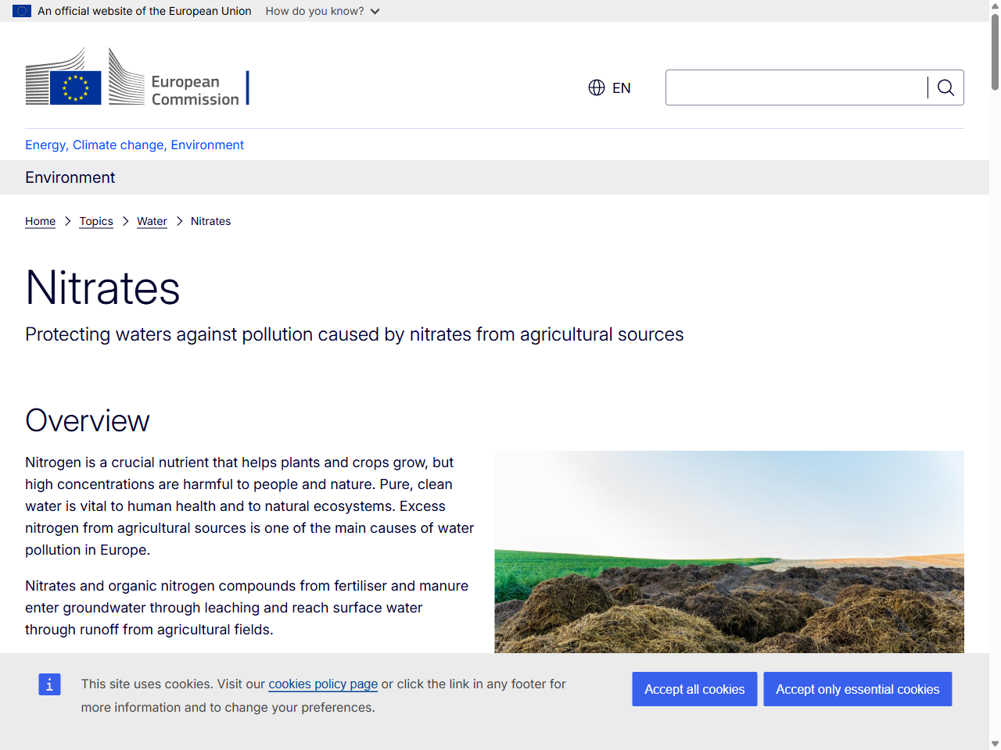Open the globe language selector
This screenshot has width=1001, height=750.
(x=596, y=87)
